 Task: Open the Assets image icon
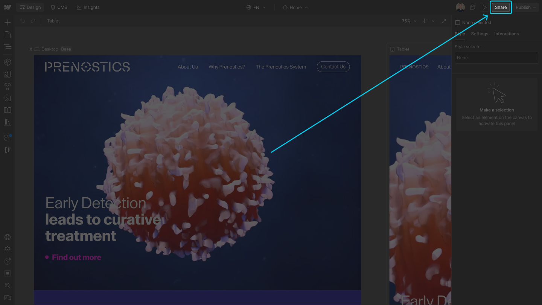(8, 98)
